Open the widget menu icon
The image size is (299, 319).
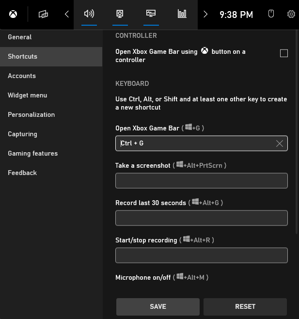(x=43, y=14)
